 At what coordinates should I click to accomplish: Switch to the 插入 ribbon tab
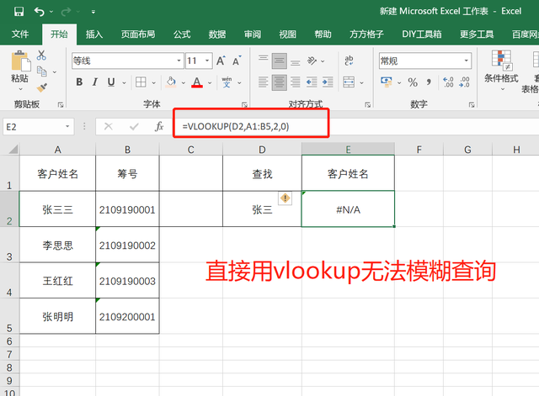(93, 34)
